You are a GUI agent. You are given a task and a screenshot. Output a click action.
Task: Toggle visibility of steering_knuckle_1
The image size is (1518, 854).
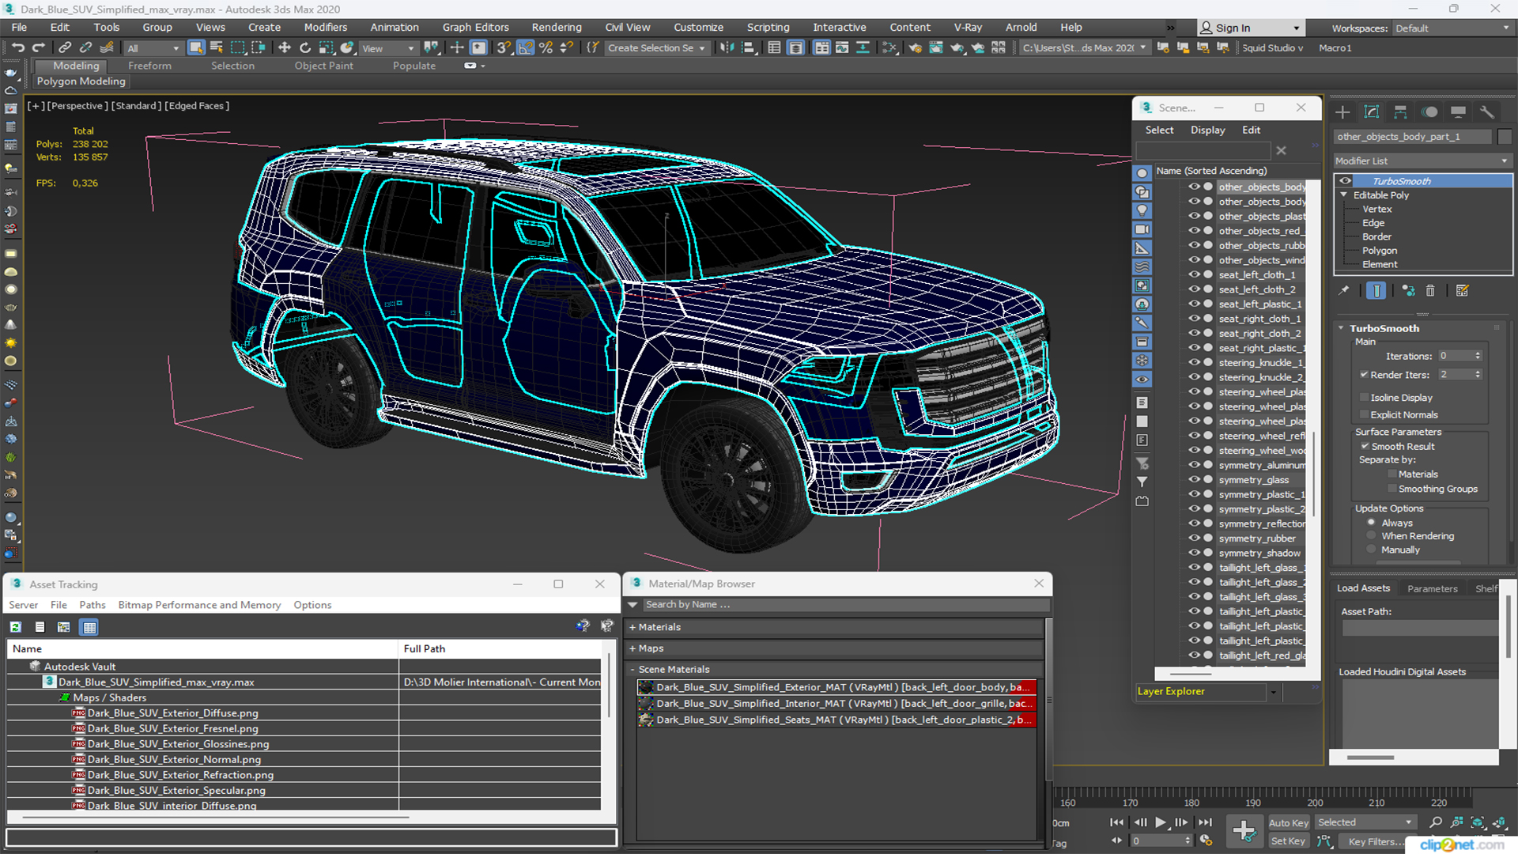(x=1194, y=362)
